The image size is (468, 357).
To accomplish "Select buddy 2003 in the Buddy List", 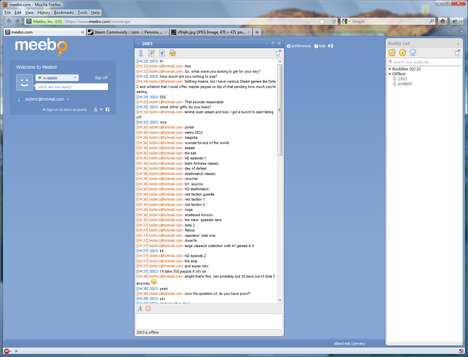I will pos(402,79).
